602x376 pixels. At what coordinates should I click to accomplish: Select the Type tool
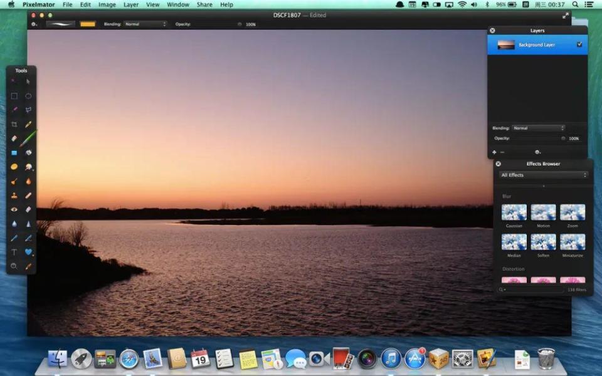14,251
